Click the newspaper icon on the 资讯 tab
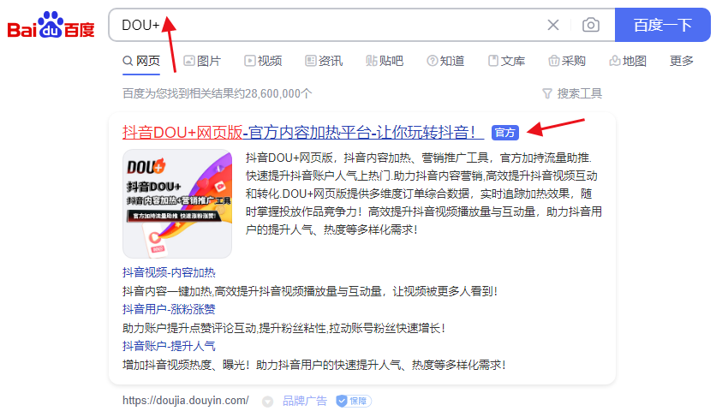Viewport: 728px width, 411px height. click(311, 61)
